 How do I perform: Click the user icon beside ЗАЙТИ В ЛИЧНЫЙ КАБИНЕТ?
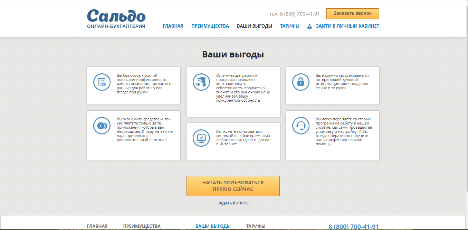coord(309,26)
